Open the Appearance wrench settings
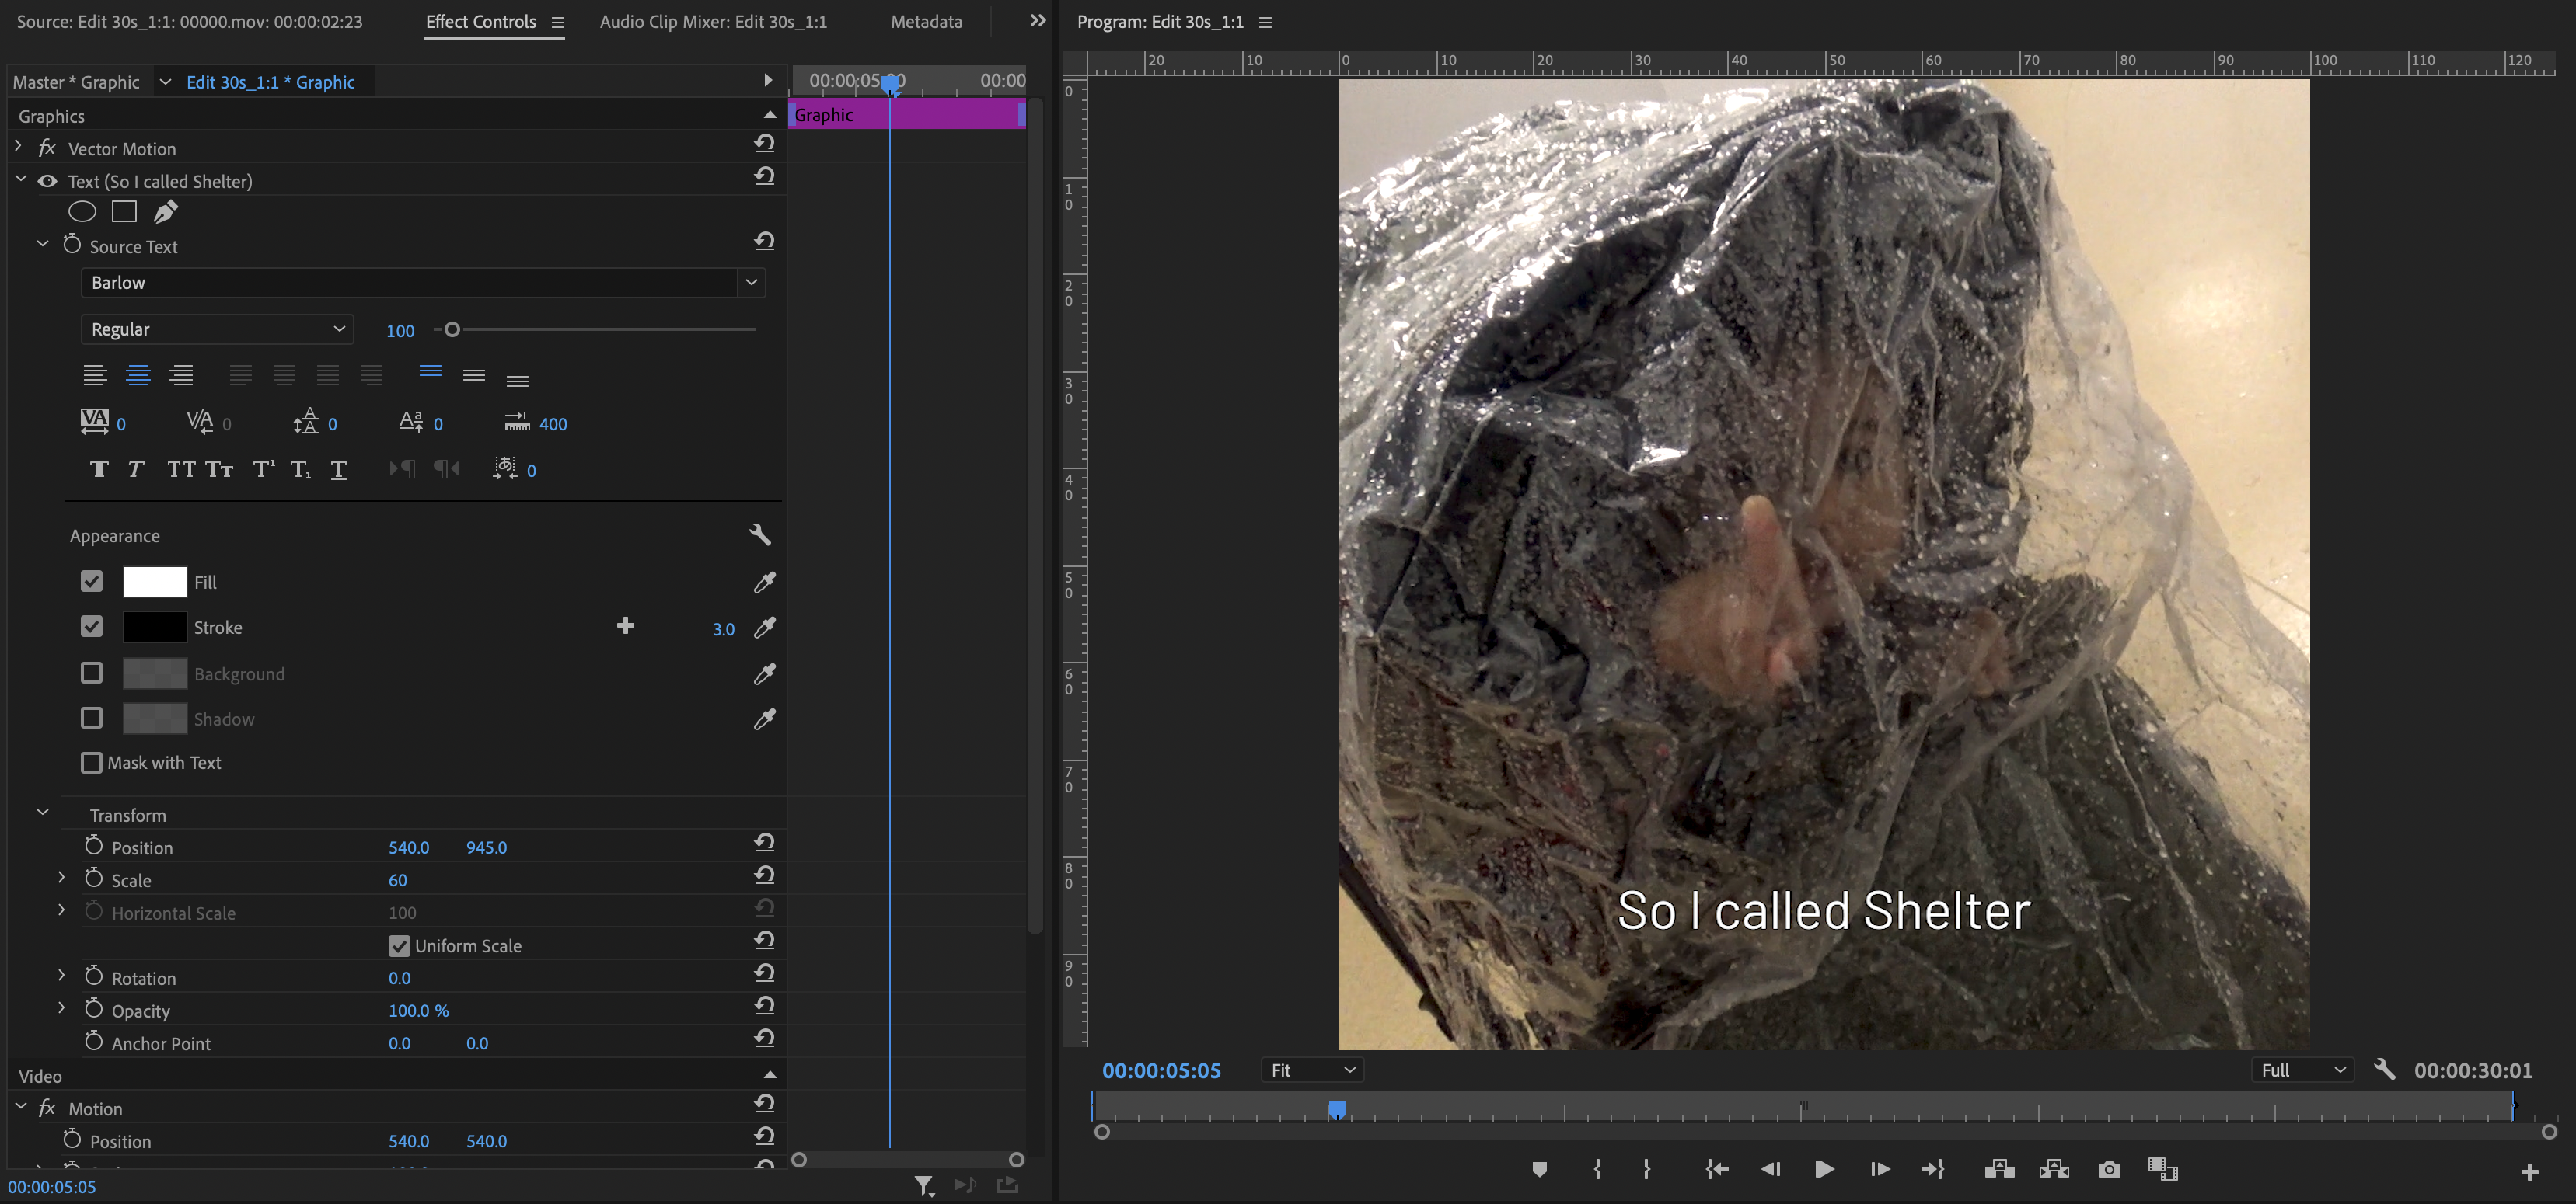The height and width of the screenshot is (1204, 2576). pos(760,535)
